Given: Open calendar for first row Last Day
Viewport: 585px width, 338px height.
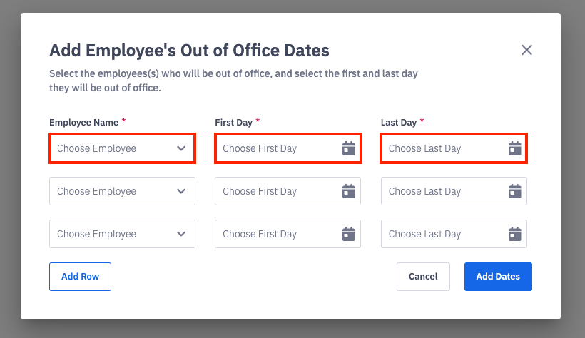Looking at the screenshot, I should pyautogui.click(x=514, y=148).
